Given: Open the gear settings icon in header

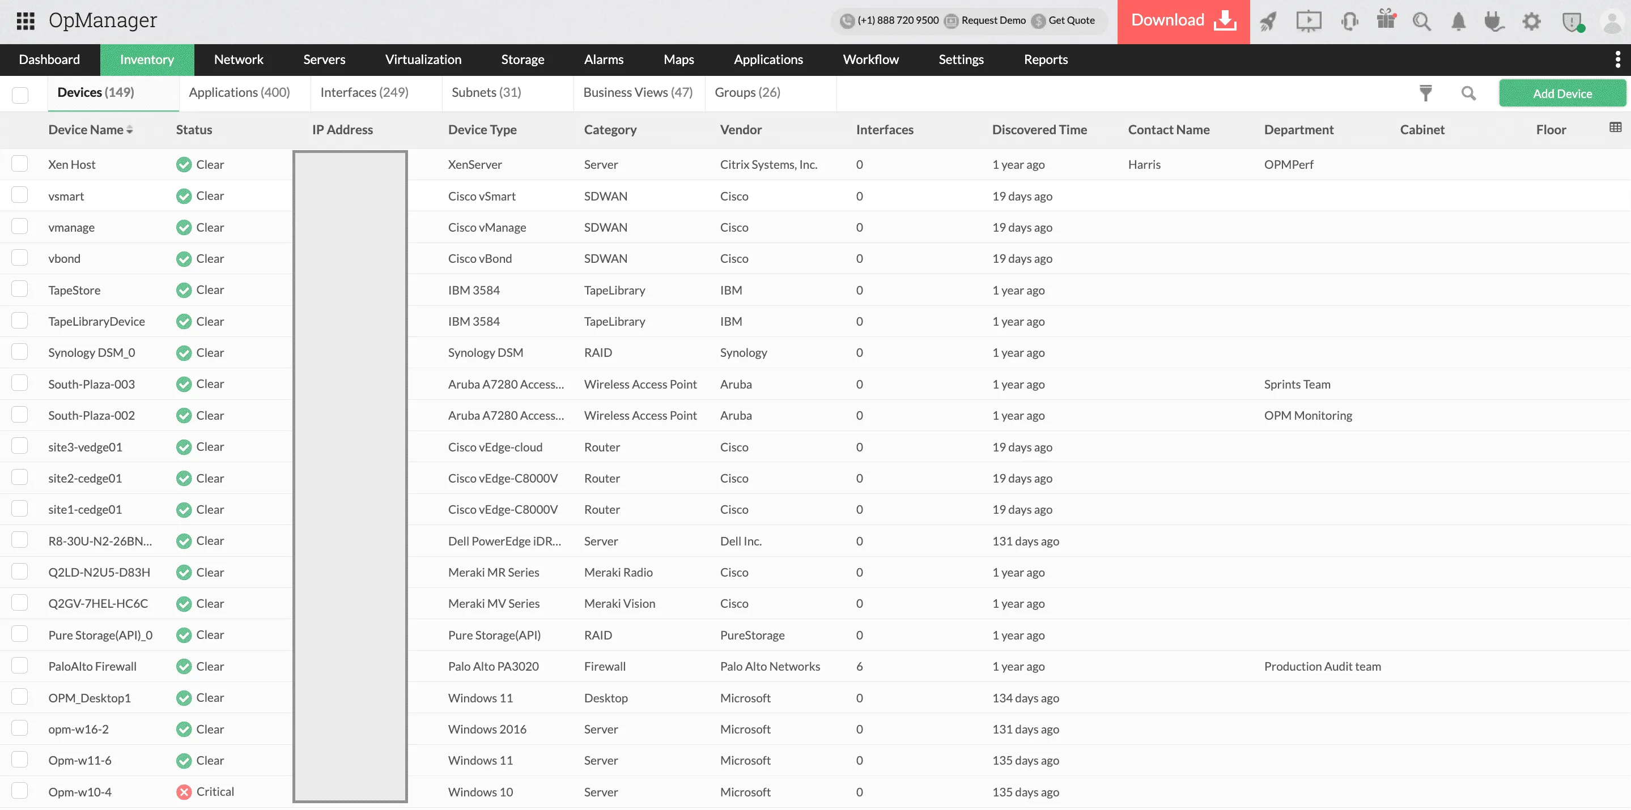Looking at the screenshot, I should 1531,22.
